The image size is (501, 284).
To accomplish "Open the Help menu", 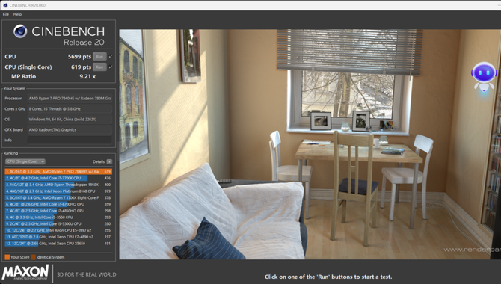I will tap(17, 14).
